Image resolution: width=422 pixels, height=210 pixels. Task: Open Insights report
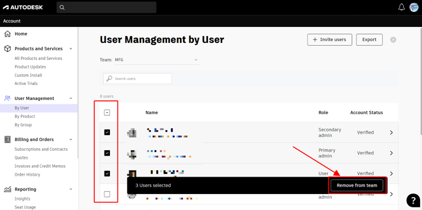point(22,199)
